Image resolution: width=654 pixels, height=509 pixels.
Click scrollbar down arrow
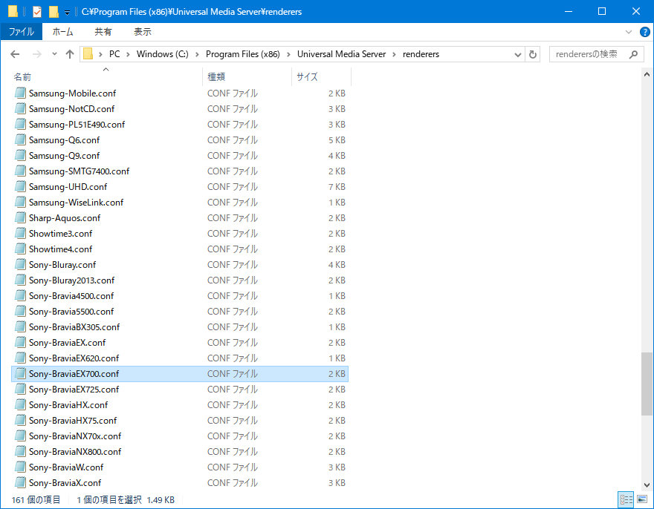pyautogui.click(x=647, y=485)
